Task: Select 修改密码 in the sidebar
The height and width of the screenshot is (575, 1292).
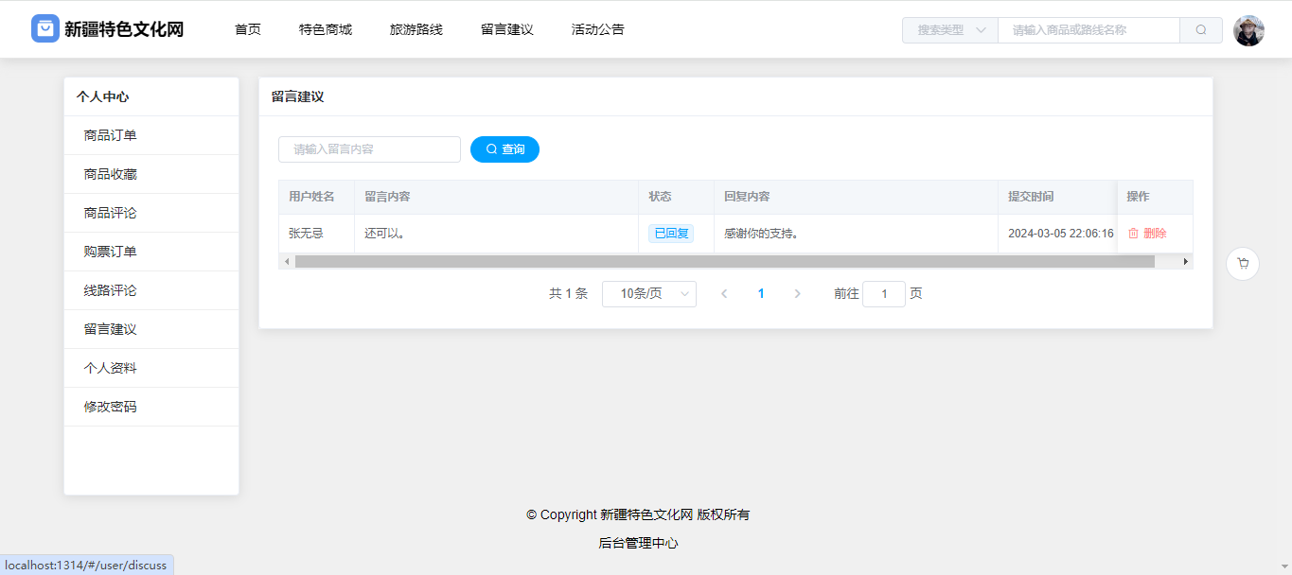Action: (x=110, y=407)
